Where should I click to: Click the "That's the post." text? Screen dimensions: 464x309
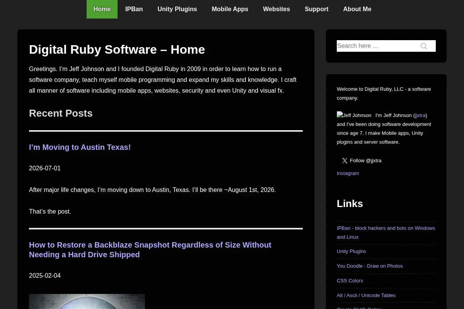pyautogui.click(x=50, y=212)
